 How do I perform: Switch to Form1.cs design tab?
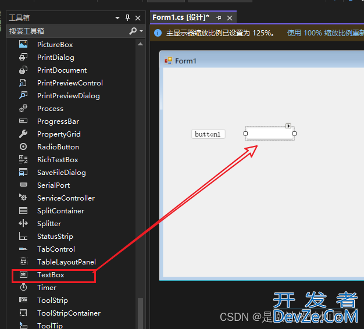point(181,17)
